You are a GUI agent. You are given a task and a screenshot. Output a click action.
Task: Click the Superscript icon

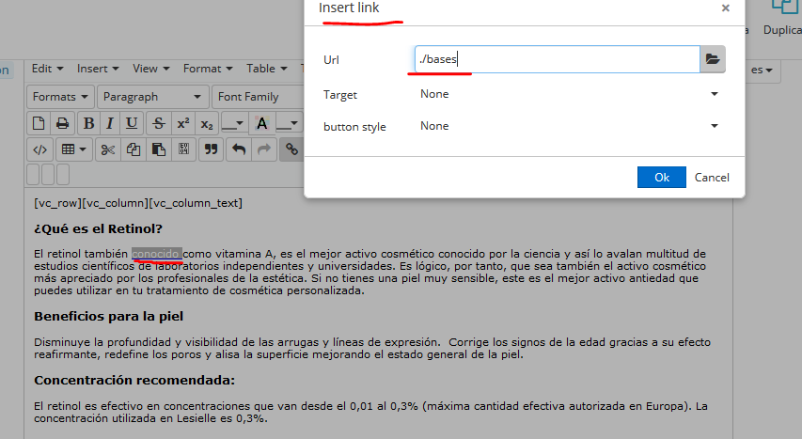tap(183, 123)
